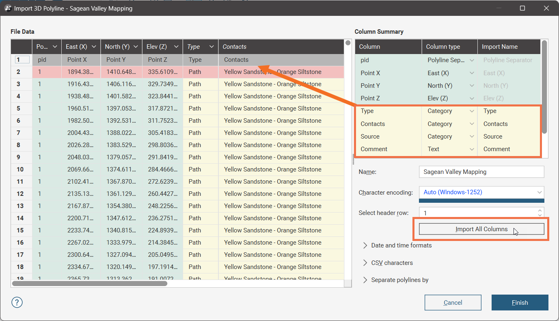559x321 pixels.
Task: Click the Column Summary vertical scrollbar
Action: (x=544, y=86)
